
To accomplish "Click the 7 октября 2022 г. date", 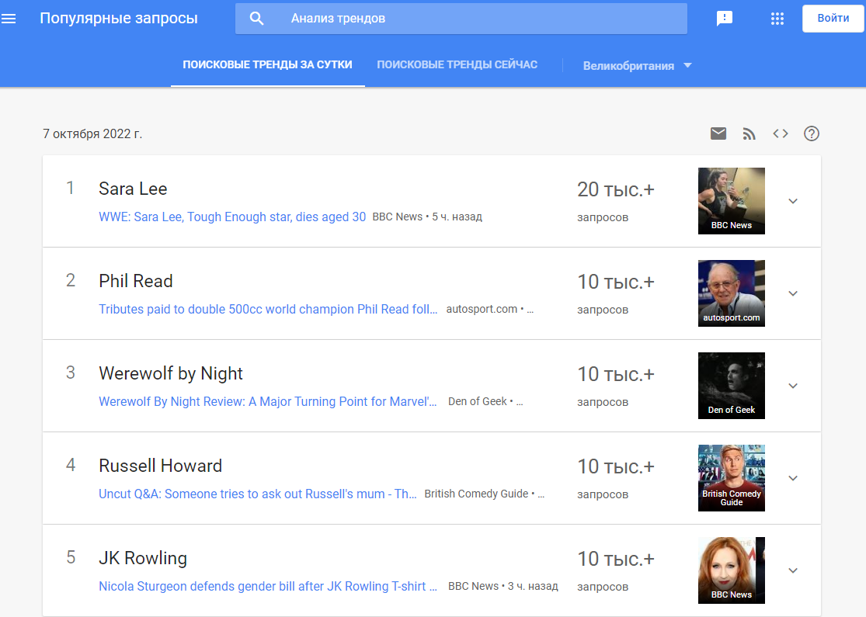I will [92, 134].
